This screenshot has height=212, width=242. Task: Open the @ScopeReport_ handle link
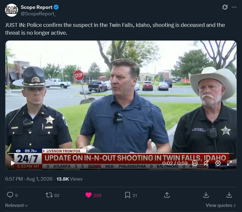39,14
